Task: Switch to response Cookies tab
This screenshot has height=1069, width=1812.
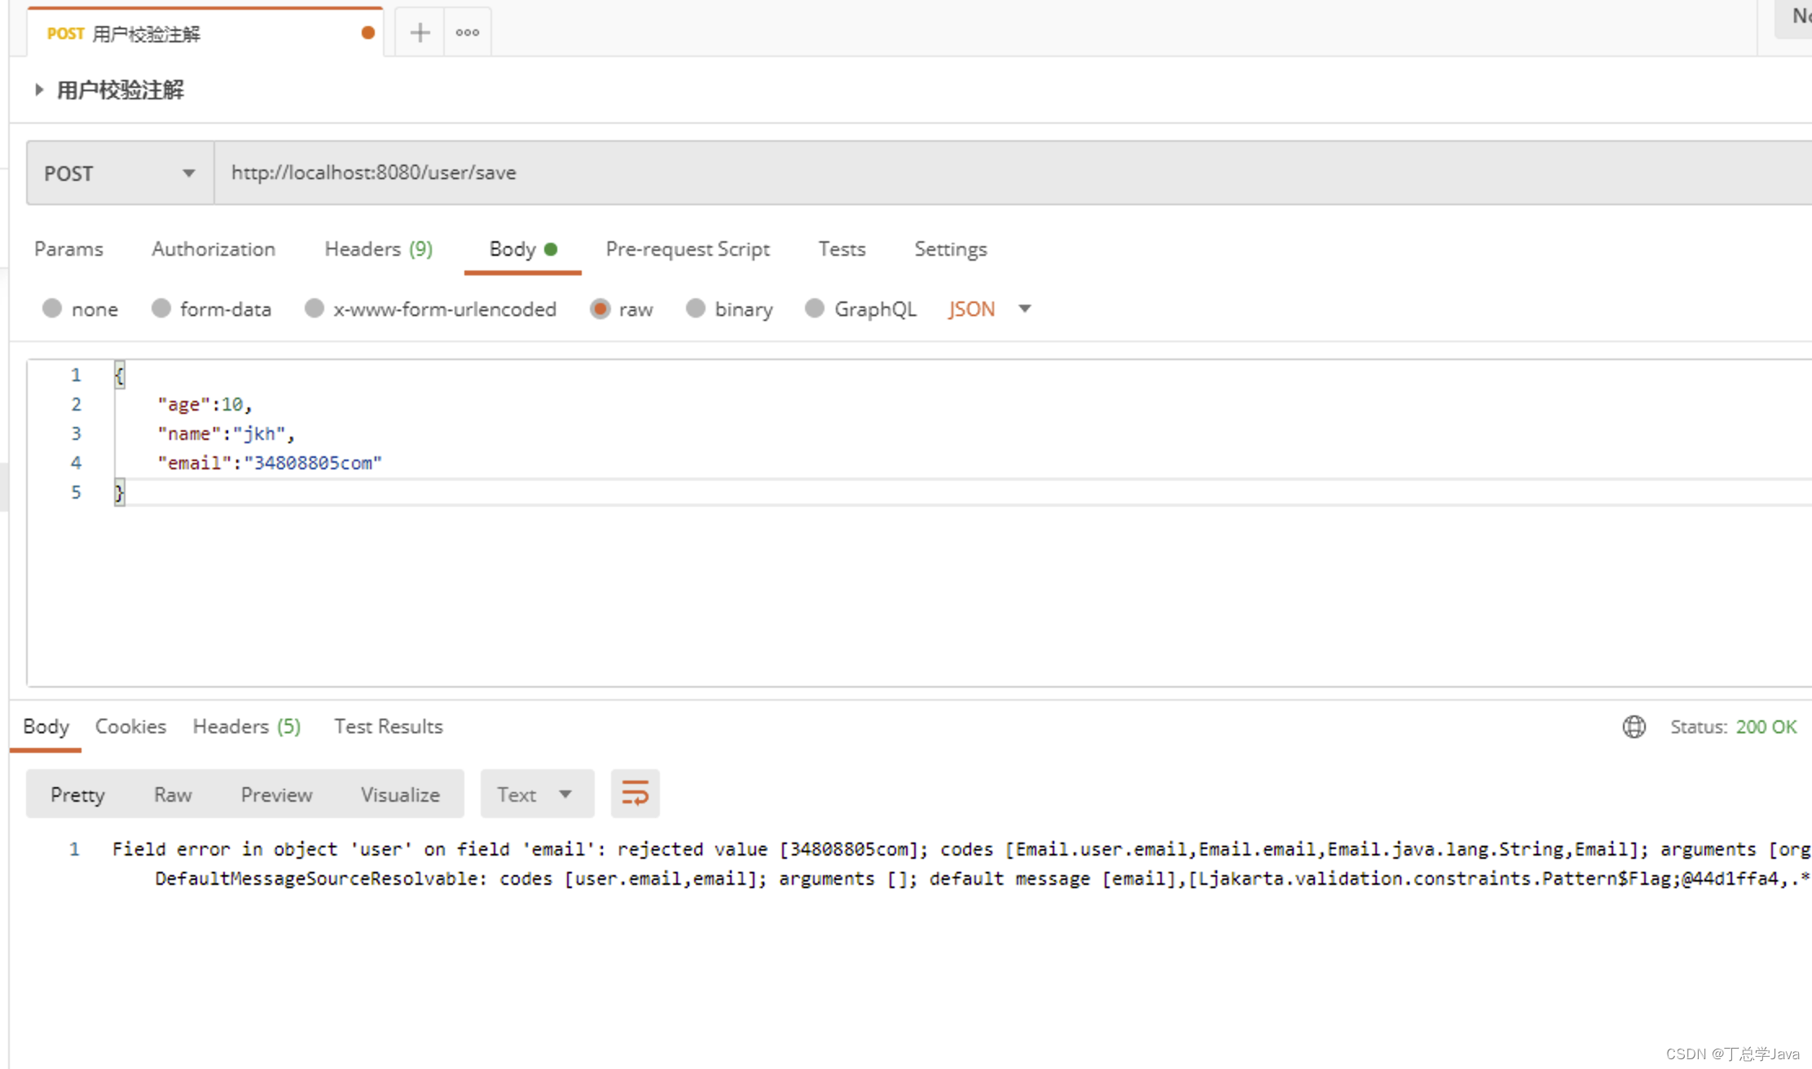Action: 130,726
